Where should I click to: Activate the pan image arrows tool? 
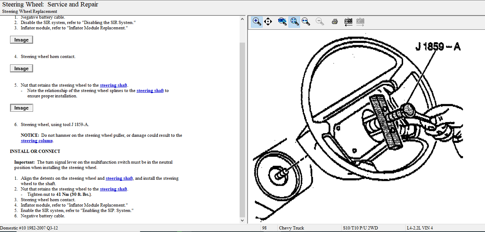(268, 21)
